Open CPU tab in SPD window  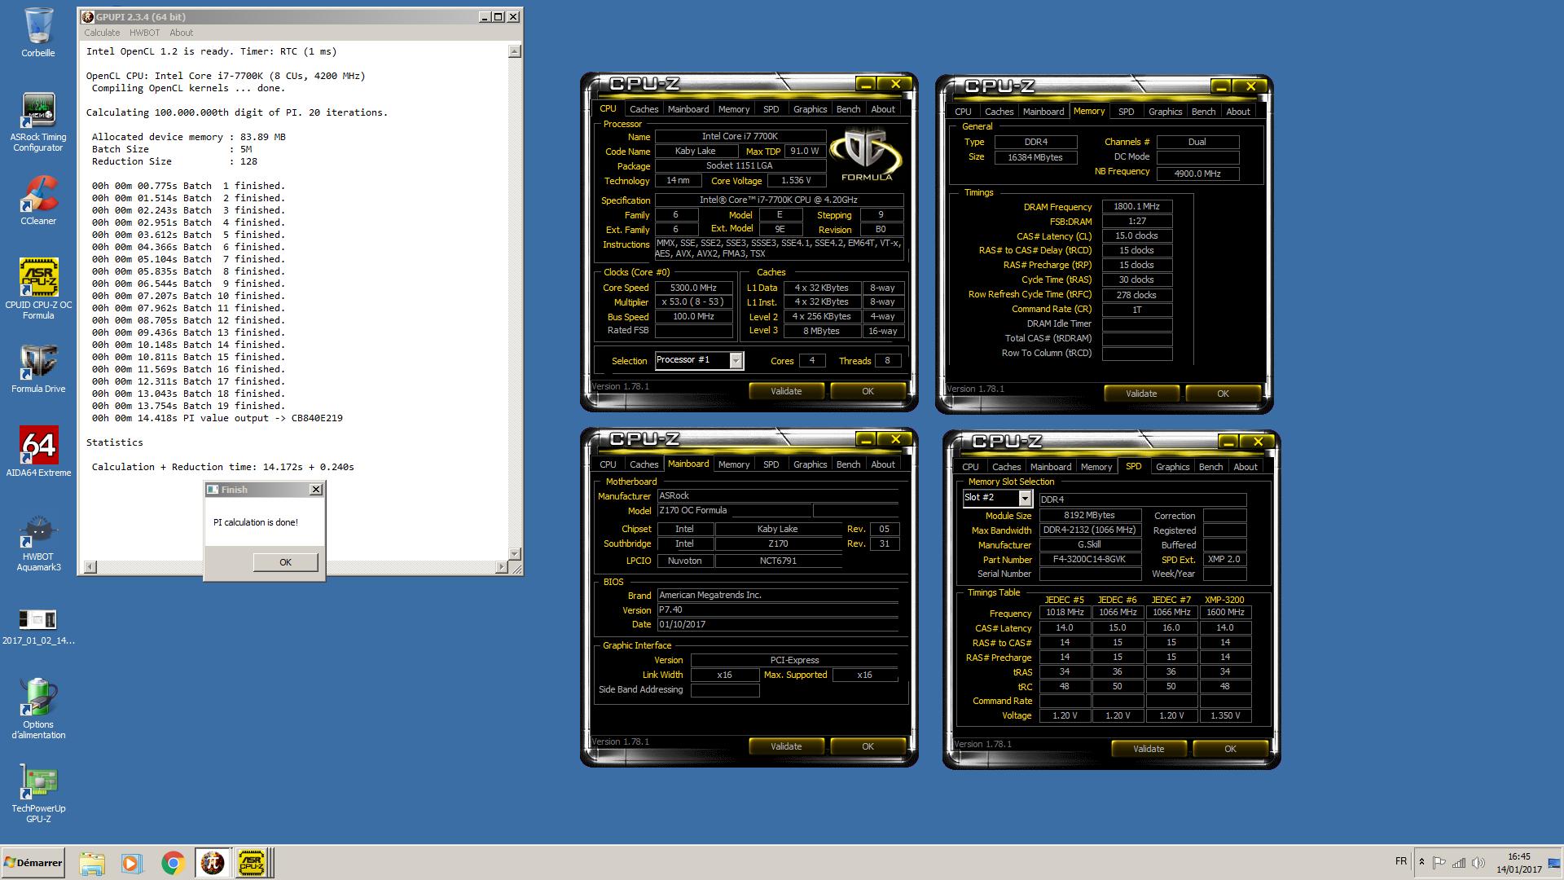[970, 467]
